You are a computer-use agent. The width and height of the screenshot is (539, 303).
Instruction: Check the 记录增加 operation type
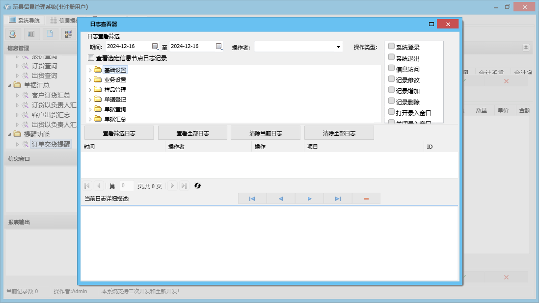(391, 90)
